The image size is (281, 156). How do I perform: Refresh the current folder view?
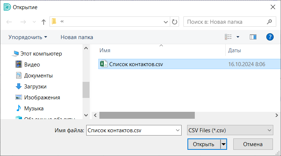coord(175,22)
